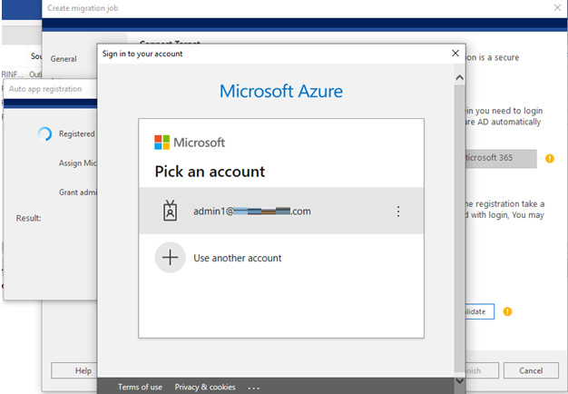Screen dimensions: 568x394
Task: Click the Microsoft Azure heading
Action: 281,91
